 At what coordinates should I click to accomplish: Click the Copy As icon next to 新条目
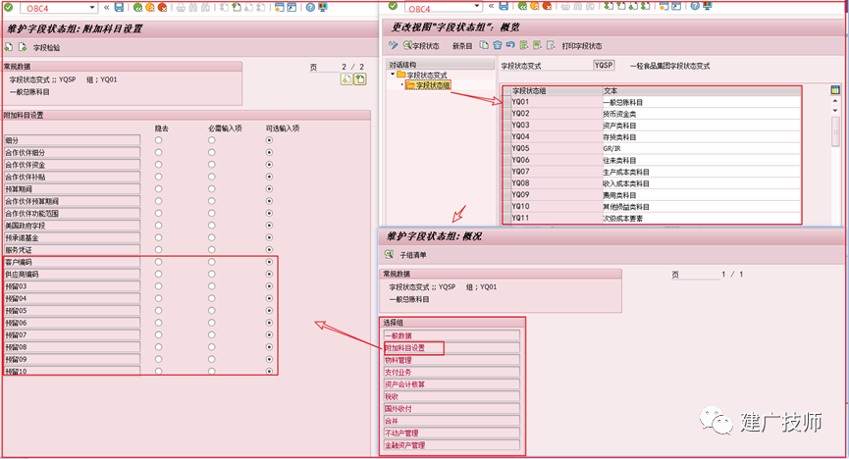(x=484, y=45)
